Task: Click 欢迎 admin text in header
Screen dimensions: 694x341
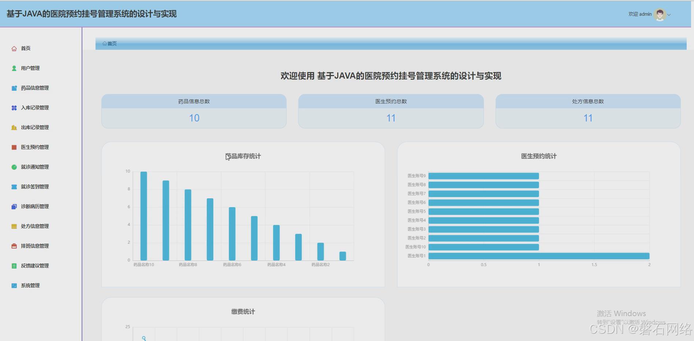Action: click(x=640, y=14)
